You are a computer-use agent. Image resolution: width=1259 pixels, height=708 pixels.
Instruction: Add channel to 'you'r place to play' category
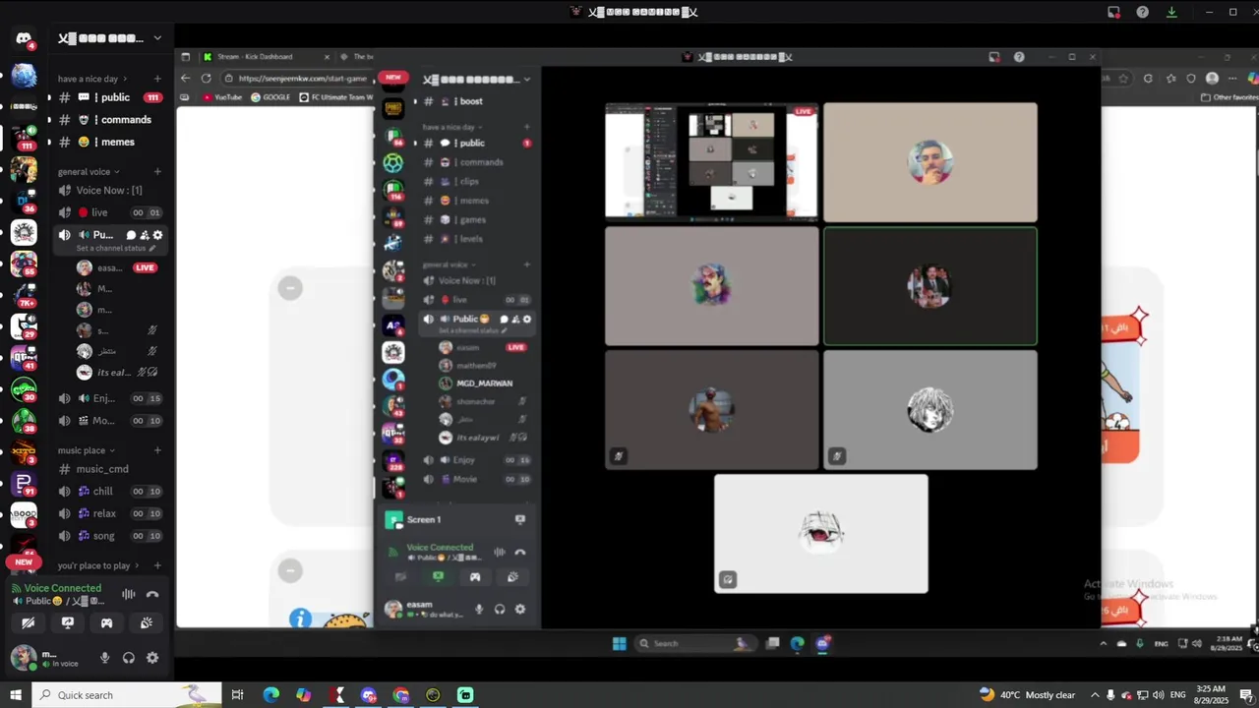coord(157,565)
